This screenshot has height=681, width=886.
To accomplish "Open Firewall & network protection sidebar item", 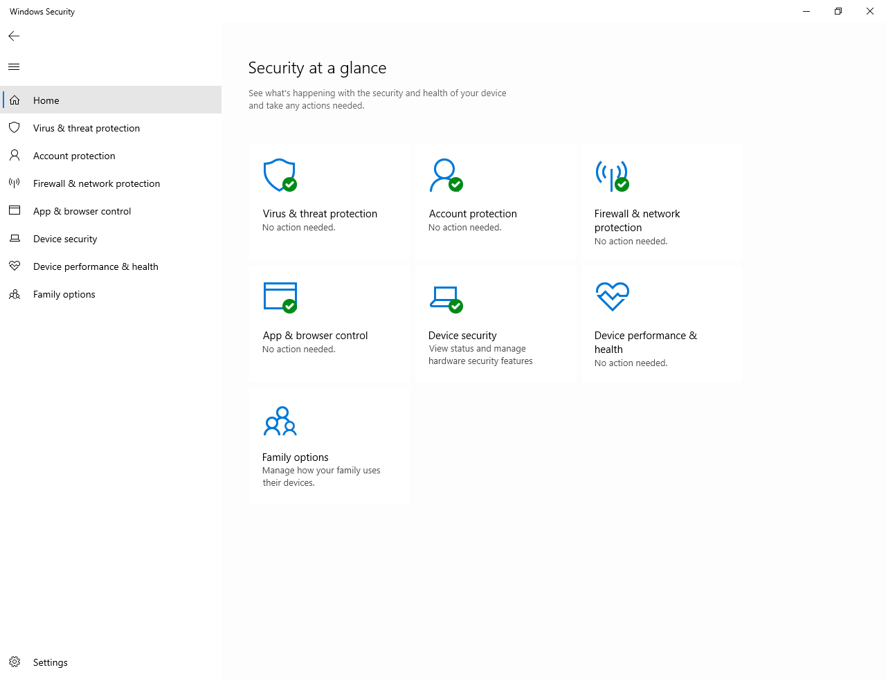I will (96, 183).
